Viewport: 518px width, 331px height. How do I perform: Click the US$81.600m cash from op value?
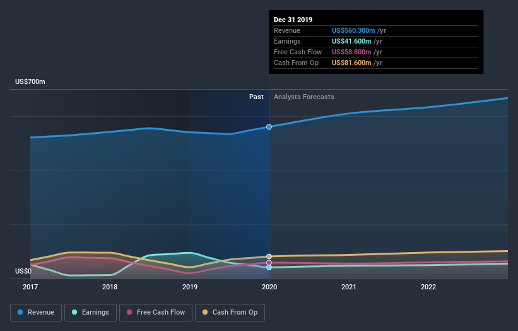(x=351, y=63)
